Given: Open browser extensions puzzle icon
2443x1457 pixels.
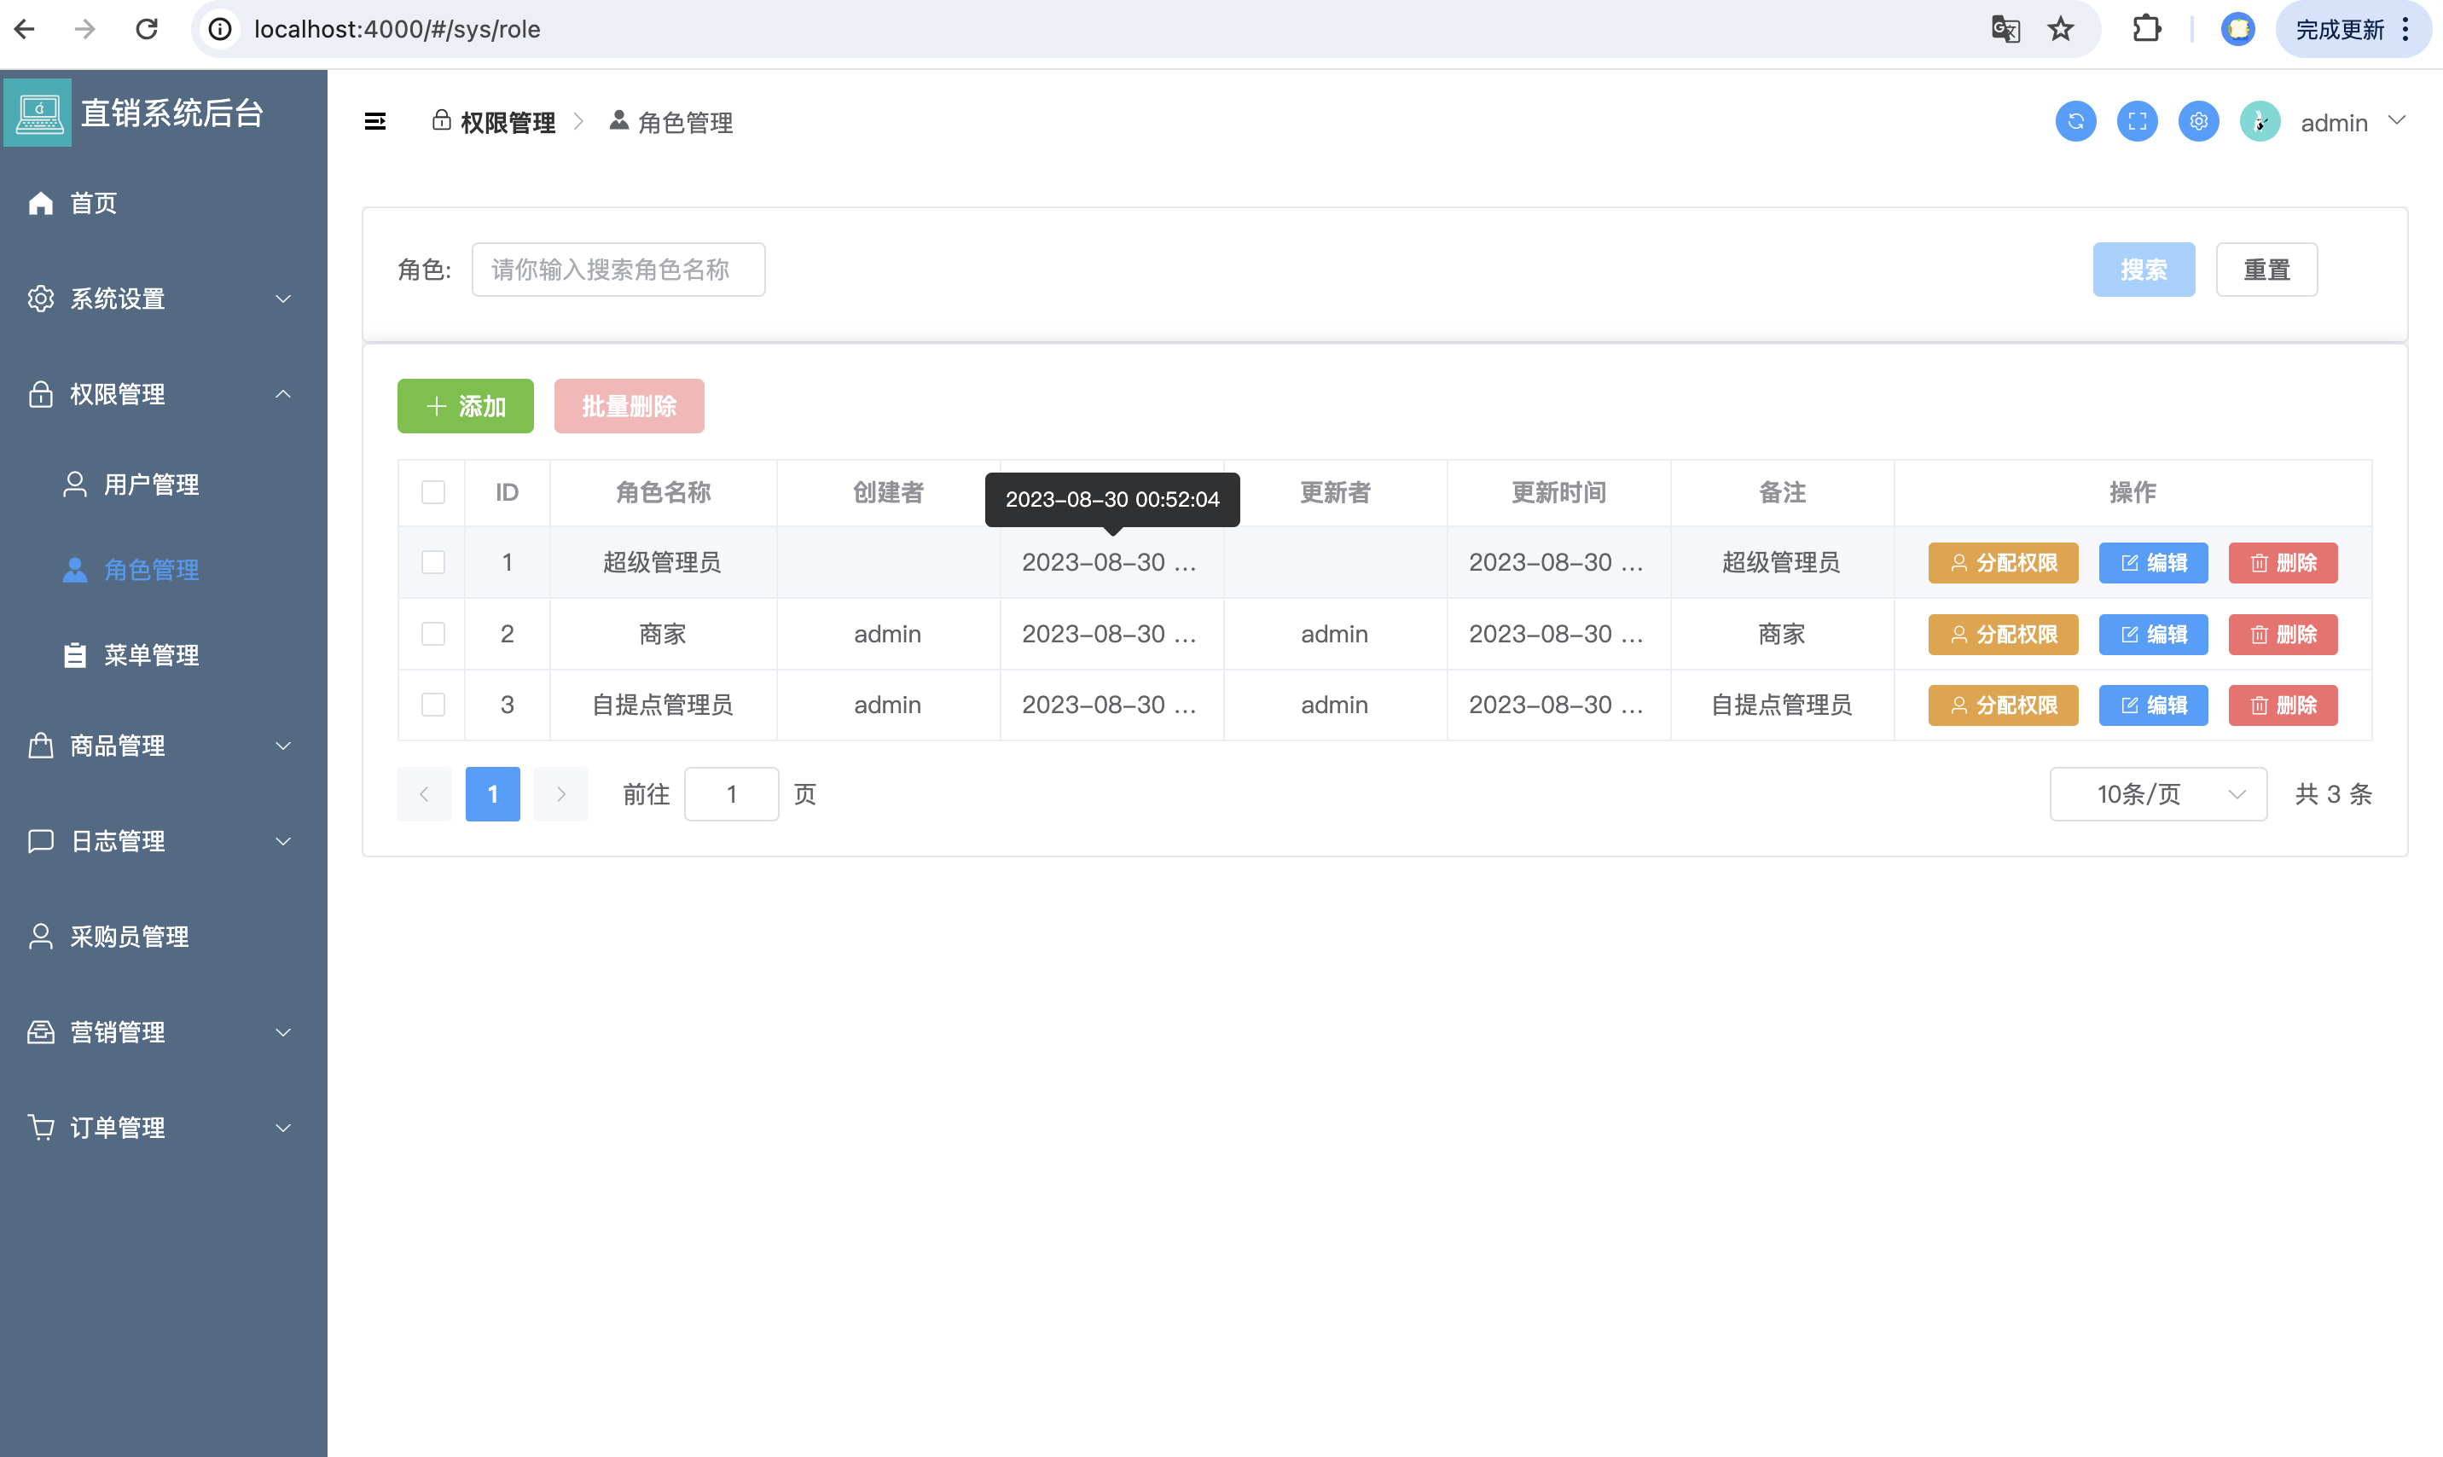Looking at the screenshot, I should (x=2146, y=30).
